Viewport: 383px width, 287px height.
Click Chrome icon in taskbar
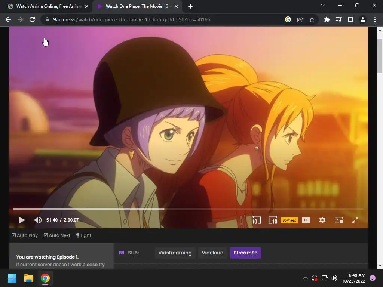(x=45, y=278)
